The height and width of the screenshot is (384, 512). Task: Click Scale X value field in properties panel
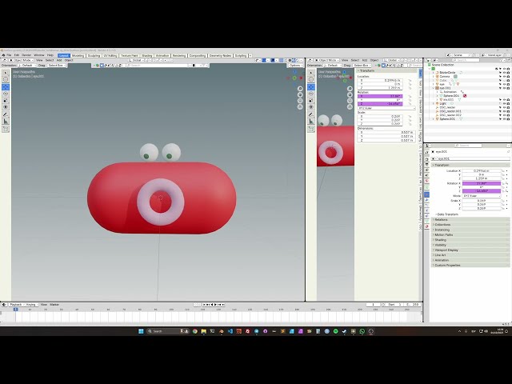coord(482,201)
